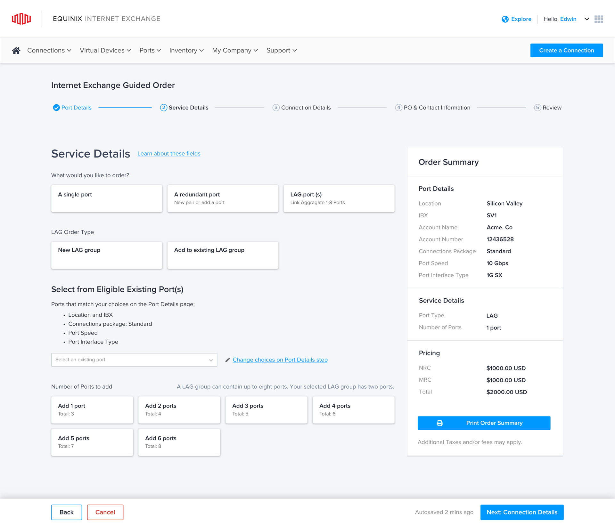Click the Port Details checkmark icon
The image size is (615, 526).
56,108
